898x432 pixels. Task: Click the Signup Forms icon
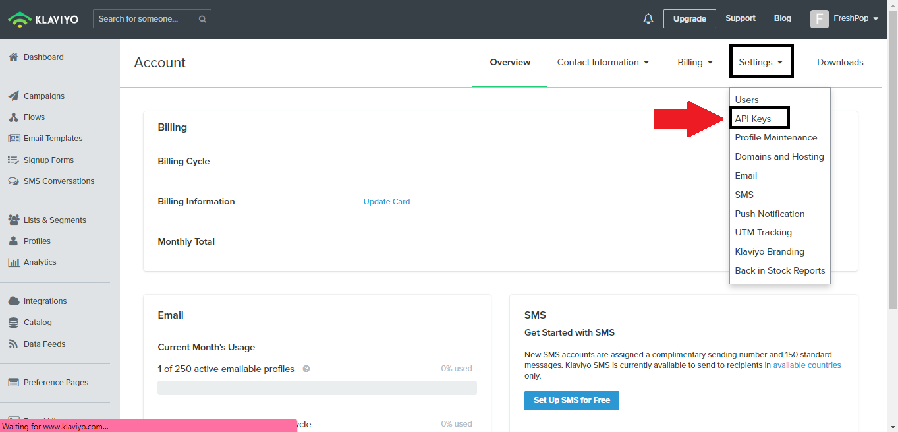(x=13, y=160)
